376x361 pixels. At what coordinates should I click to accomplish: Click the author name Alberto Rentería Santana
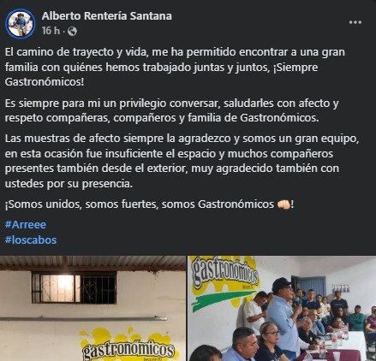point(107,16)
